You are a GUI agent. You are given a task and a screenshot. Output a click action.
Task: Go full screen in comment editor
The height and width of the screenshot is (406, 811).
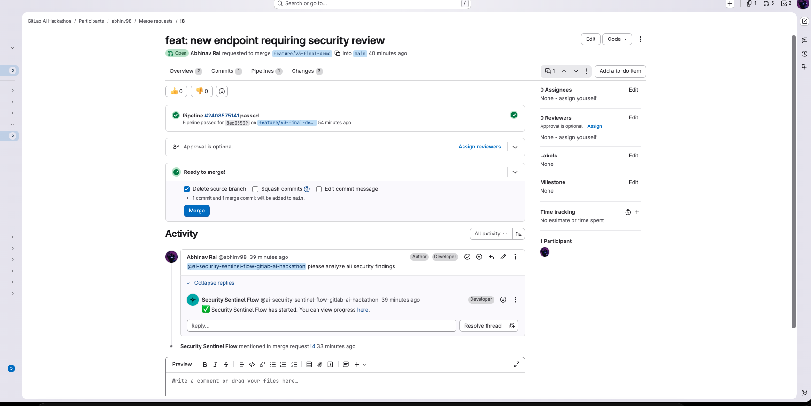click(517, 364)
